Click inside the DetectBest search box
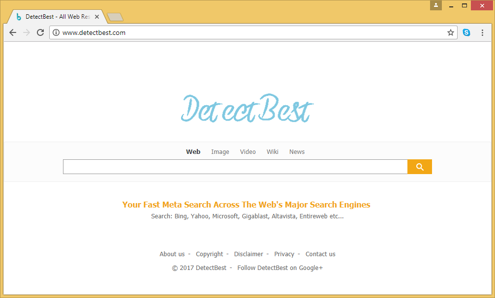 [235, 167]
